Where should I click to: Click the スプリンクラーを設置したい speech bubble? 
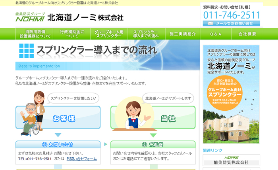(x=73, y=98)
